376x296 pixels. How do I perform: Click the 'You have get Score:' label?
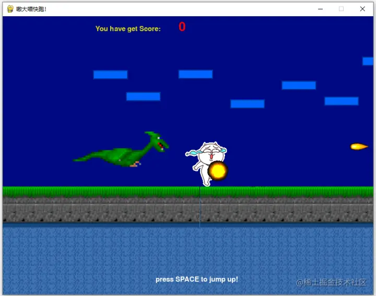[x=128, y=29]
